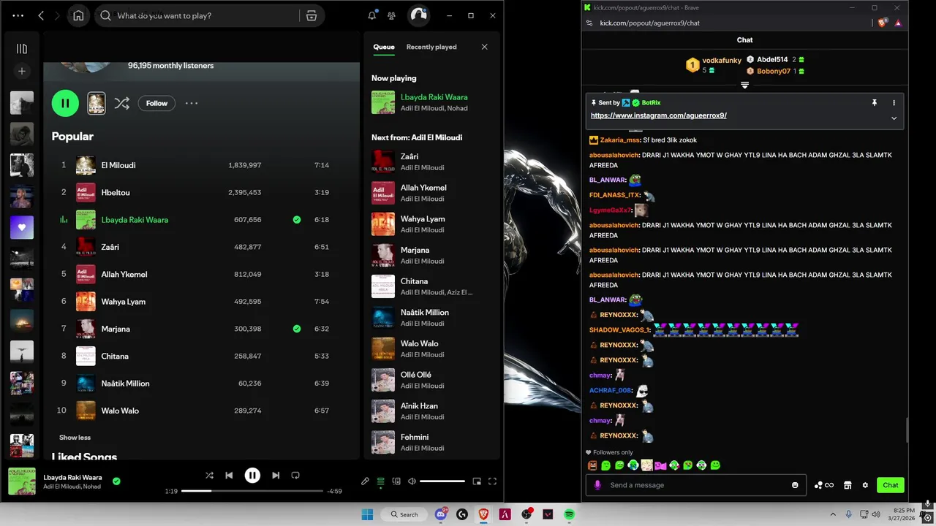
Task: Navigate back in Spotify
Action: pos(41,15)
